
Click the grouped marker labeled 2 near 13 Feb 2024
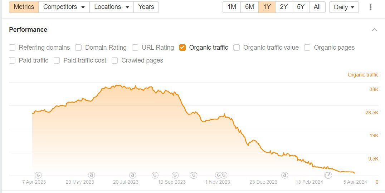click(x=328, y=175)
